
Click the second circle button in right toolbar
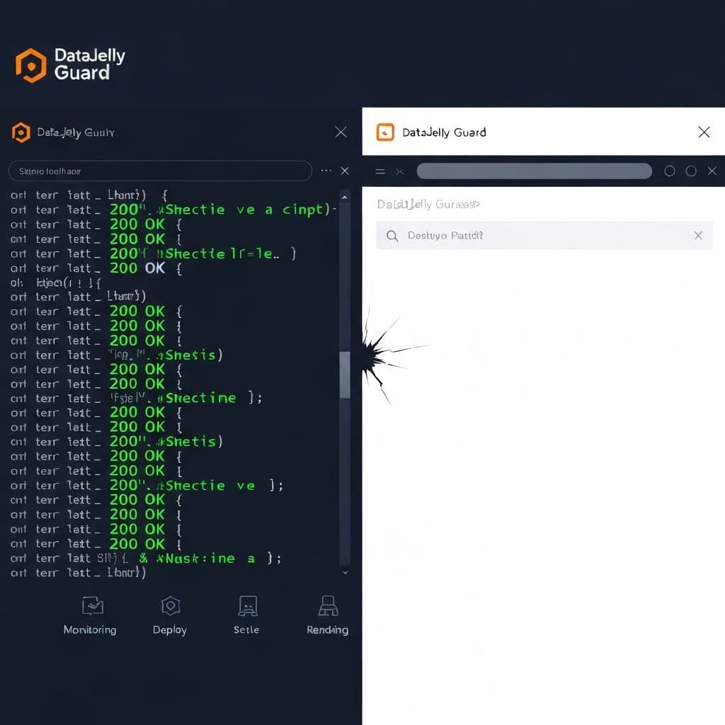coord(691,171)
